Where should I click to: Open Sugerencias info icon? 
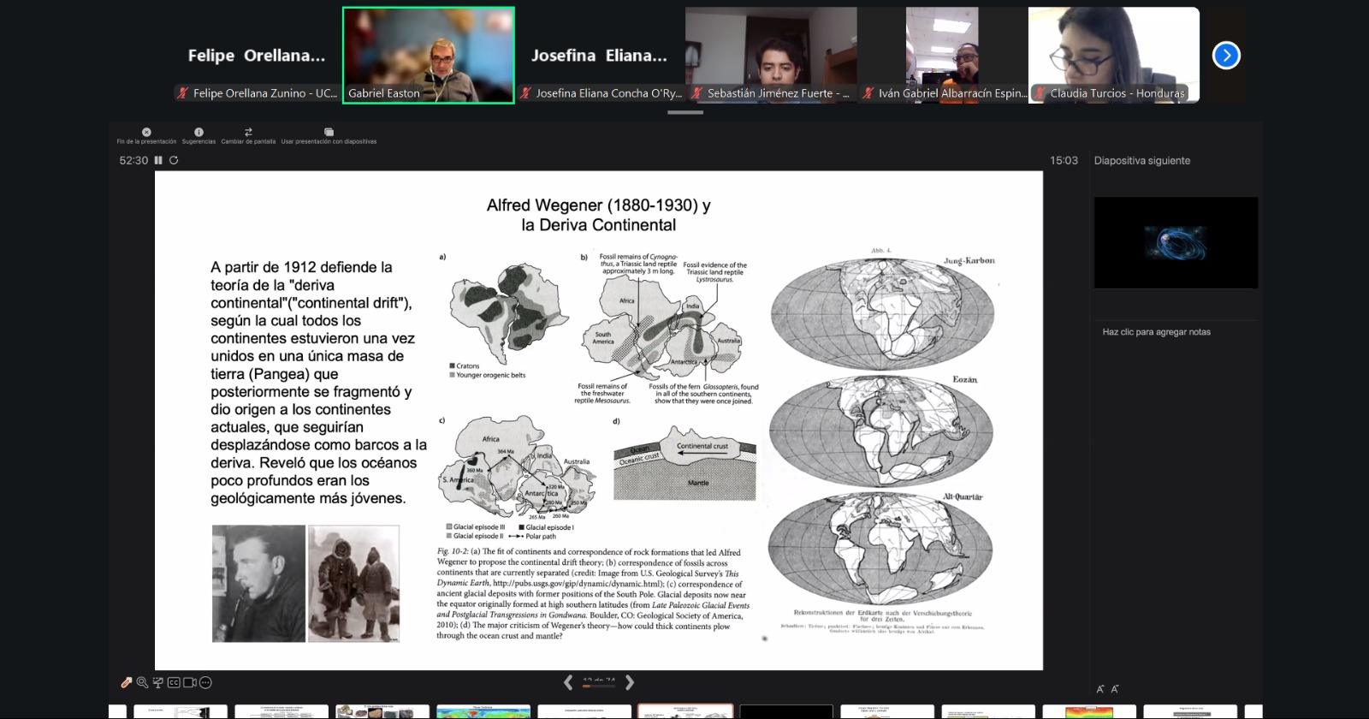[x=199, y=132]
